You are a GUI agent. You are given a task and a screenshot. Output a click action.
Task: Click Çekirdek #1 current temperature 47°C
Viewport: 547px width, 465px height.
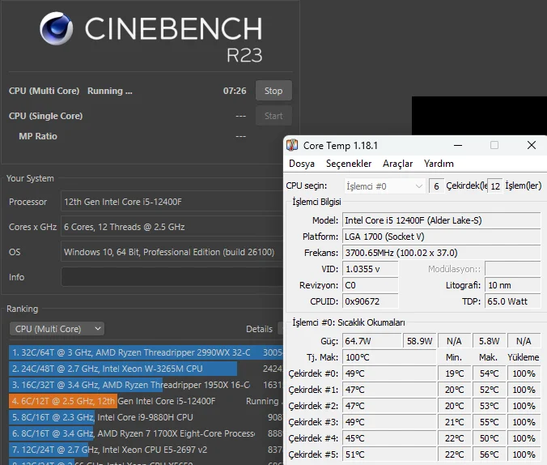389,390
